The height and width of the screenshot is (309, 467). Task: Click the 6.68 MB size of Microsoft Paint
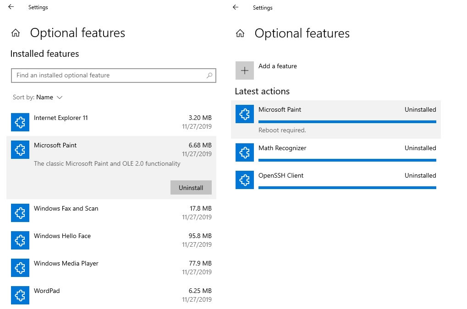(200, 145)
